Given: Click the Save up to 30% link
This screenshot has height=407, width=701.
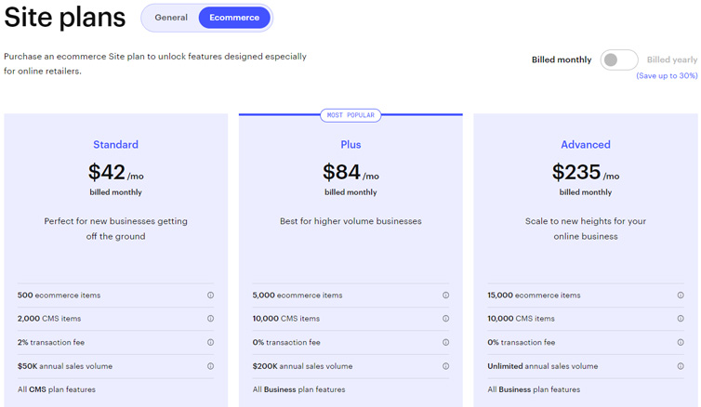Looking at the screenshot, I should click(x=667, y=76).
